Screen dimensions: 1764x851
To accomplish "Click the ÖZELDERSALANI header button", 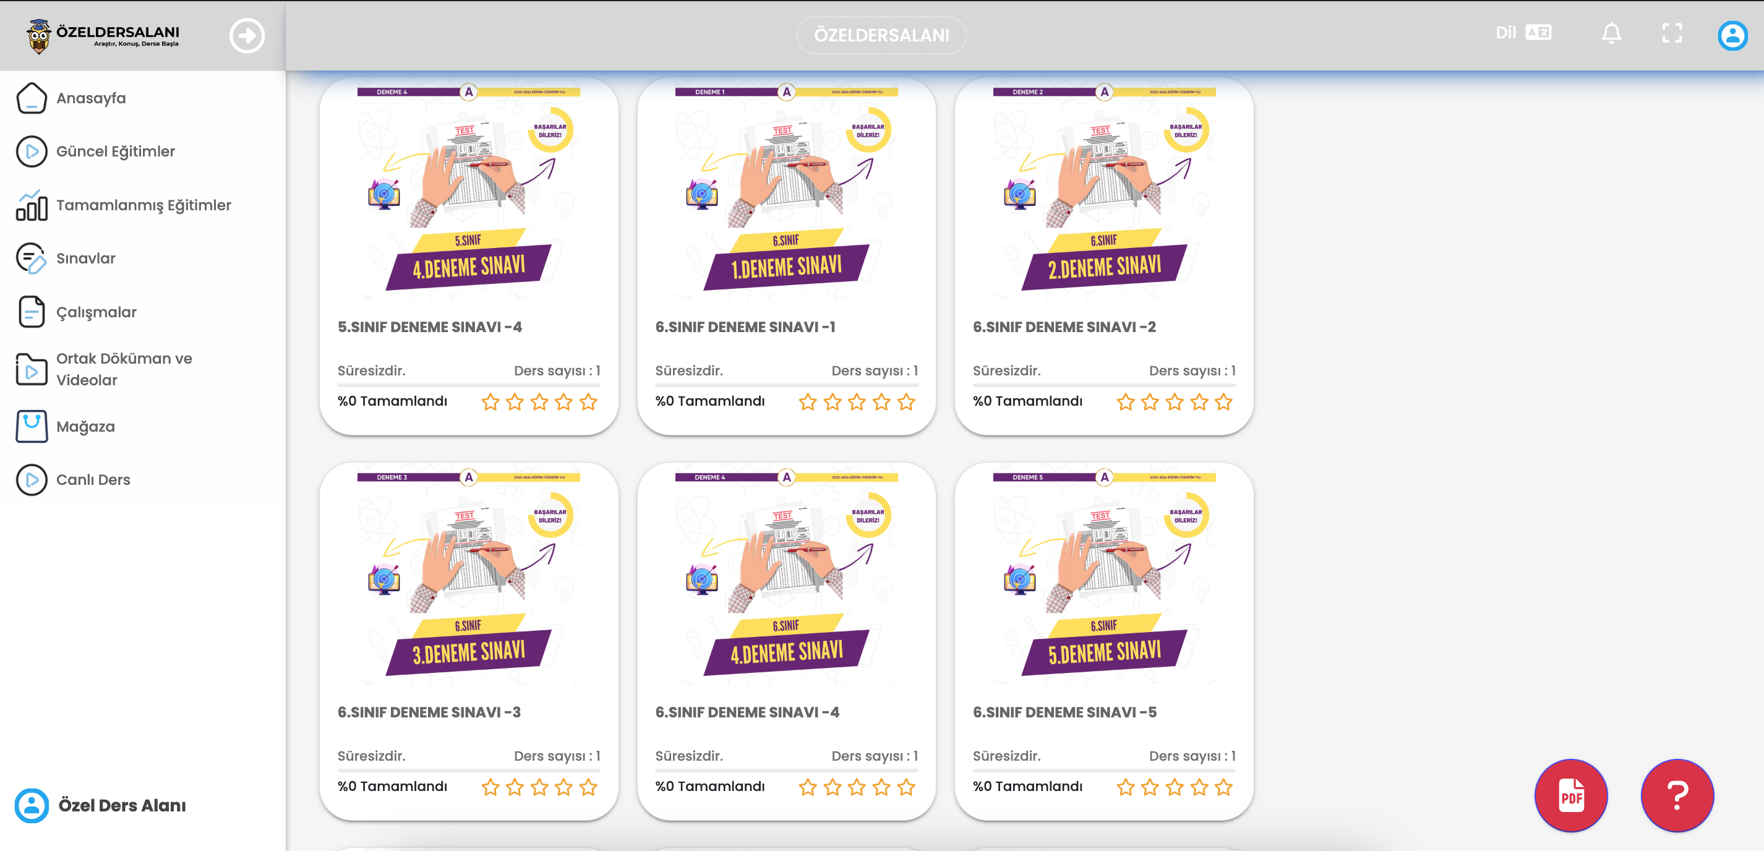I will 881,35.
